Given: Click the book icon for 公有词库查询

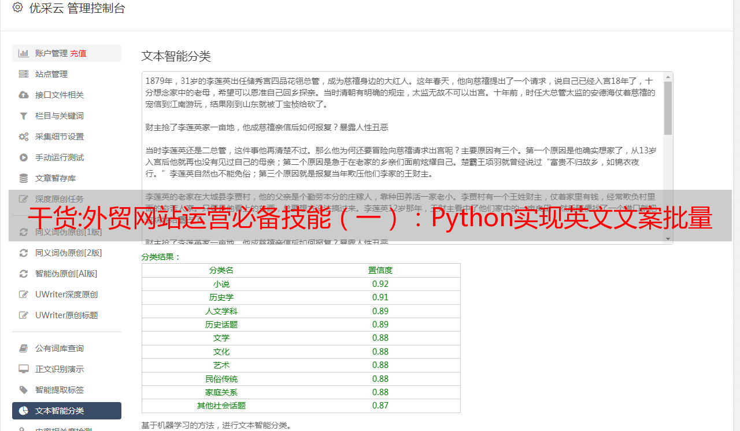Looking at the screenshot, I should (x=24, y=348).
